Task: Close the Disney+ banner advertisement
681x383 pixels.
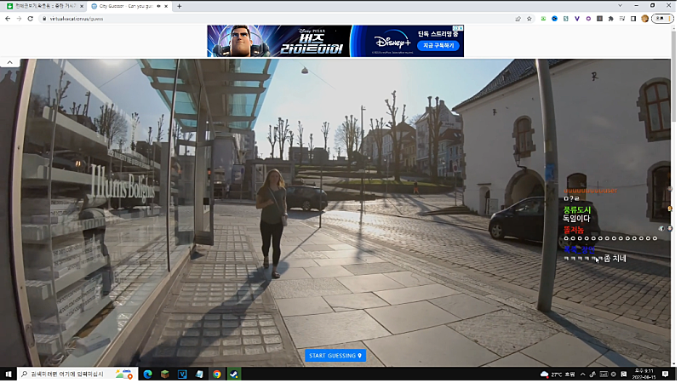Action: pos(460,28)
